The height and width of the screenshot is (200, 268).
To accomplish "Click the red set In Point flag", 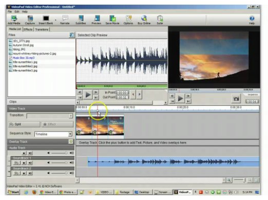I will click(x=133, y=95).
